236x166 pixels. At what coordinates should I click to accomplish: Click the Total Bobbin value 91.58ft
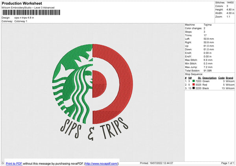point(208,71)
